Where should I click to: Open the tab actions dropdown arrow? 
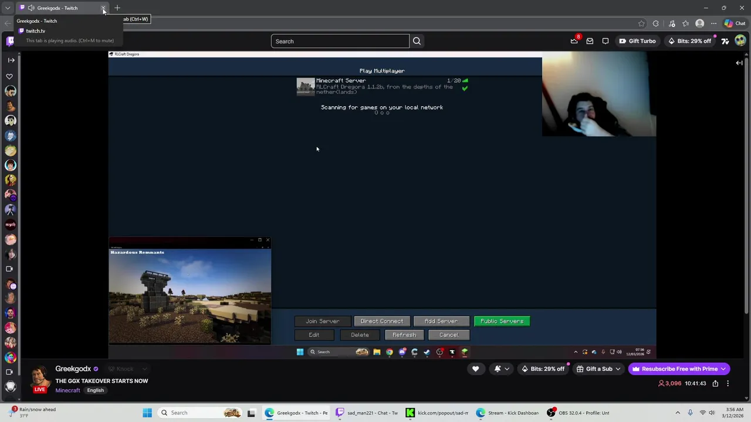pyautogui.click(x=8, y=8)
